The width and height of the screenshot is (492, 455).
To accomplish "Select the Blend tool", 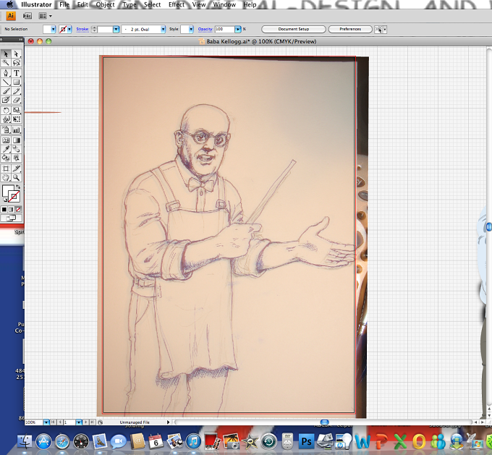I will pyautogui.click(x=17, y=149).
